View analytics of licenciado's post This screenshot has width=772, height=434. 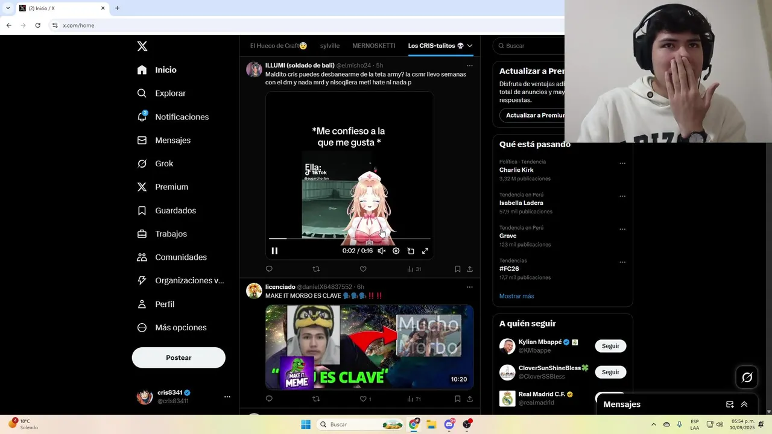point(414,398)
